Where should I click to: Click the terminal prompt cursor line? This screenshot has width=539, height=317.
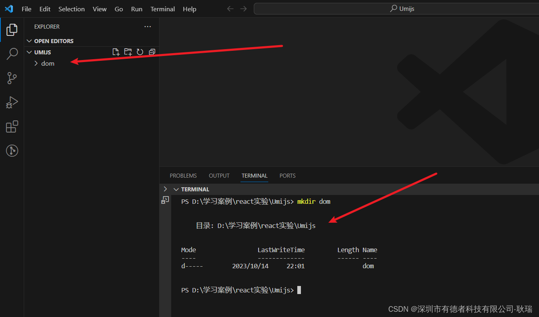pyautogui.click(x=241, y=290)
